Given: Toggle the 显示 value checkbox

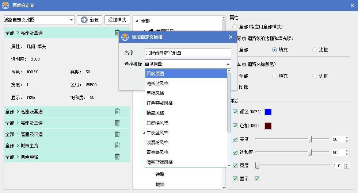Looking at the screenshot, I should [257, 179].
